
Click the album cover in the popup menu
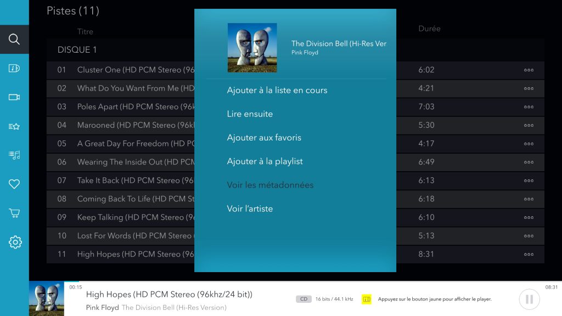point(252,48)
